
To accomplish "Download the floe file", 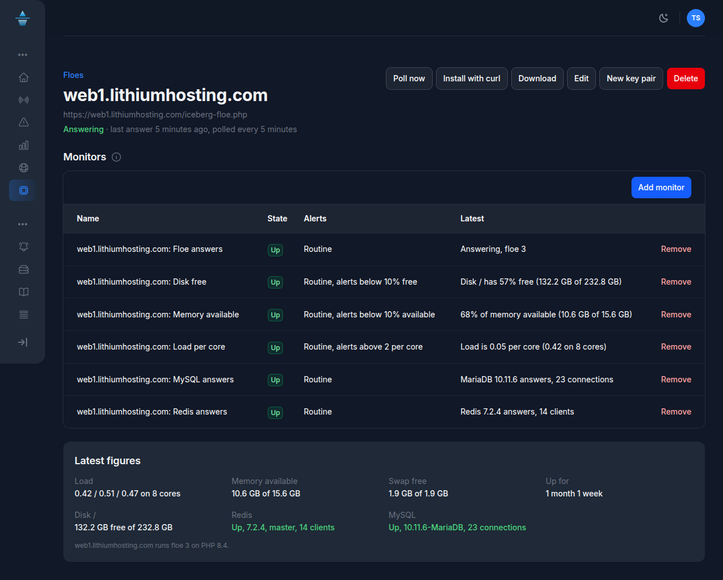I will click(537, 79).
